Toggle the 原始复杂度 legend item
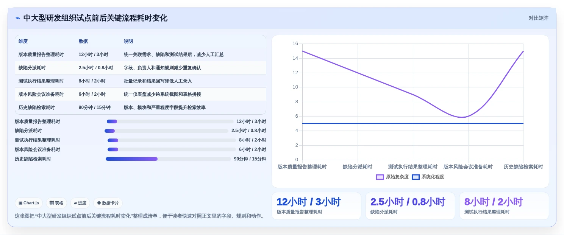The width and height of the screenshot is (564, 235). coord(392,177)
